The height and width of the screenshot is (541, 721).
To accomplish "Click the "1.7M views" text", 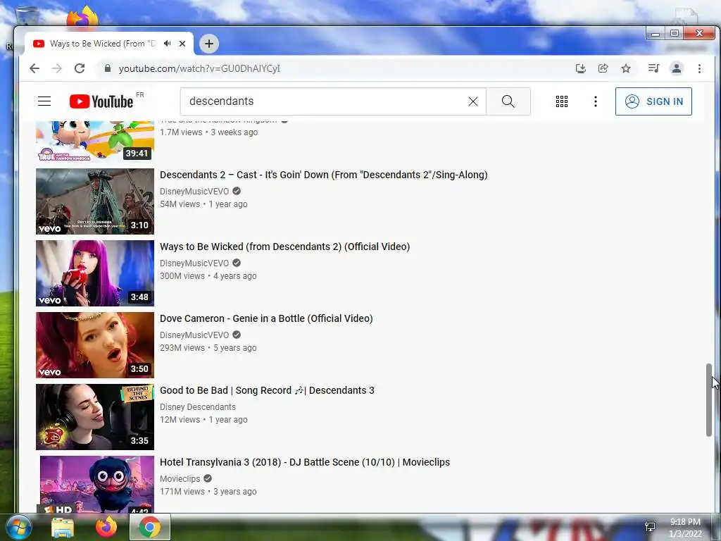I will [181, 132].
